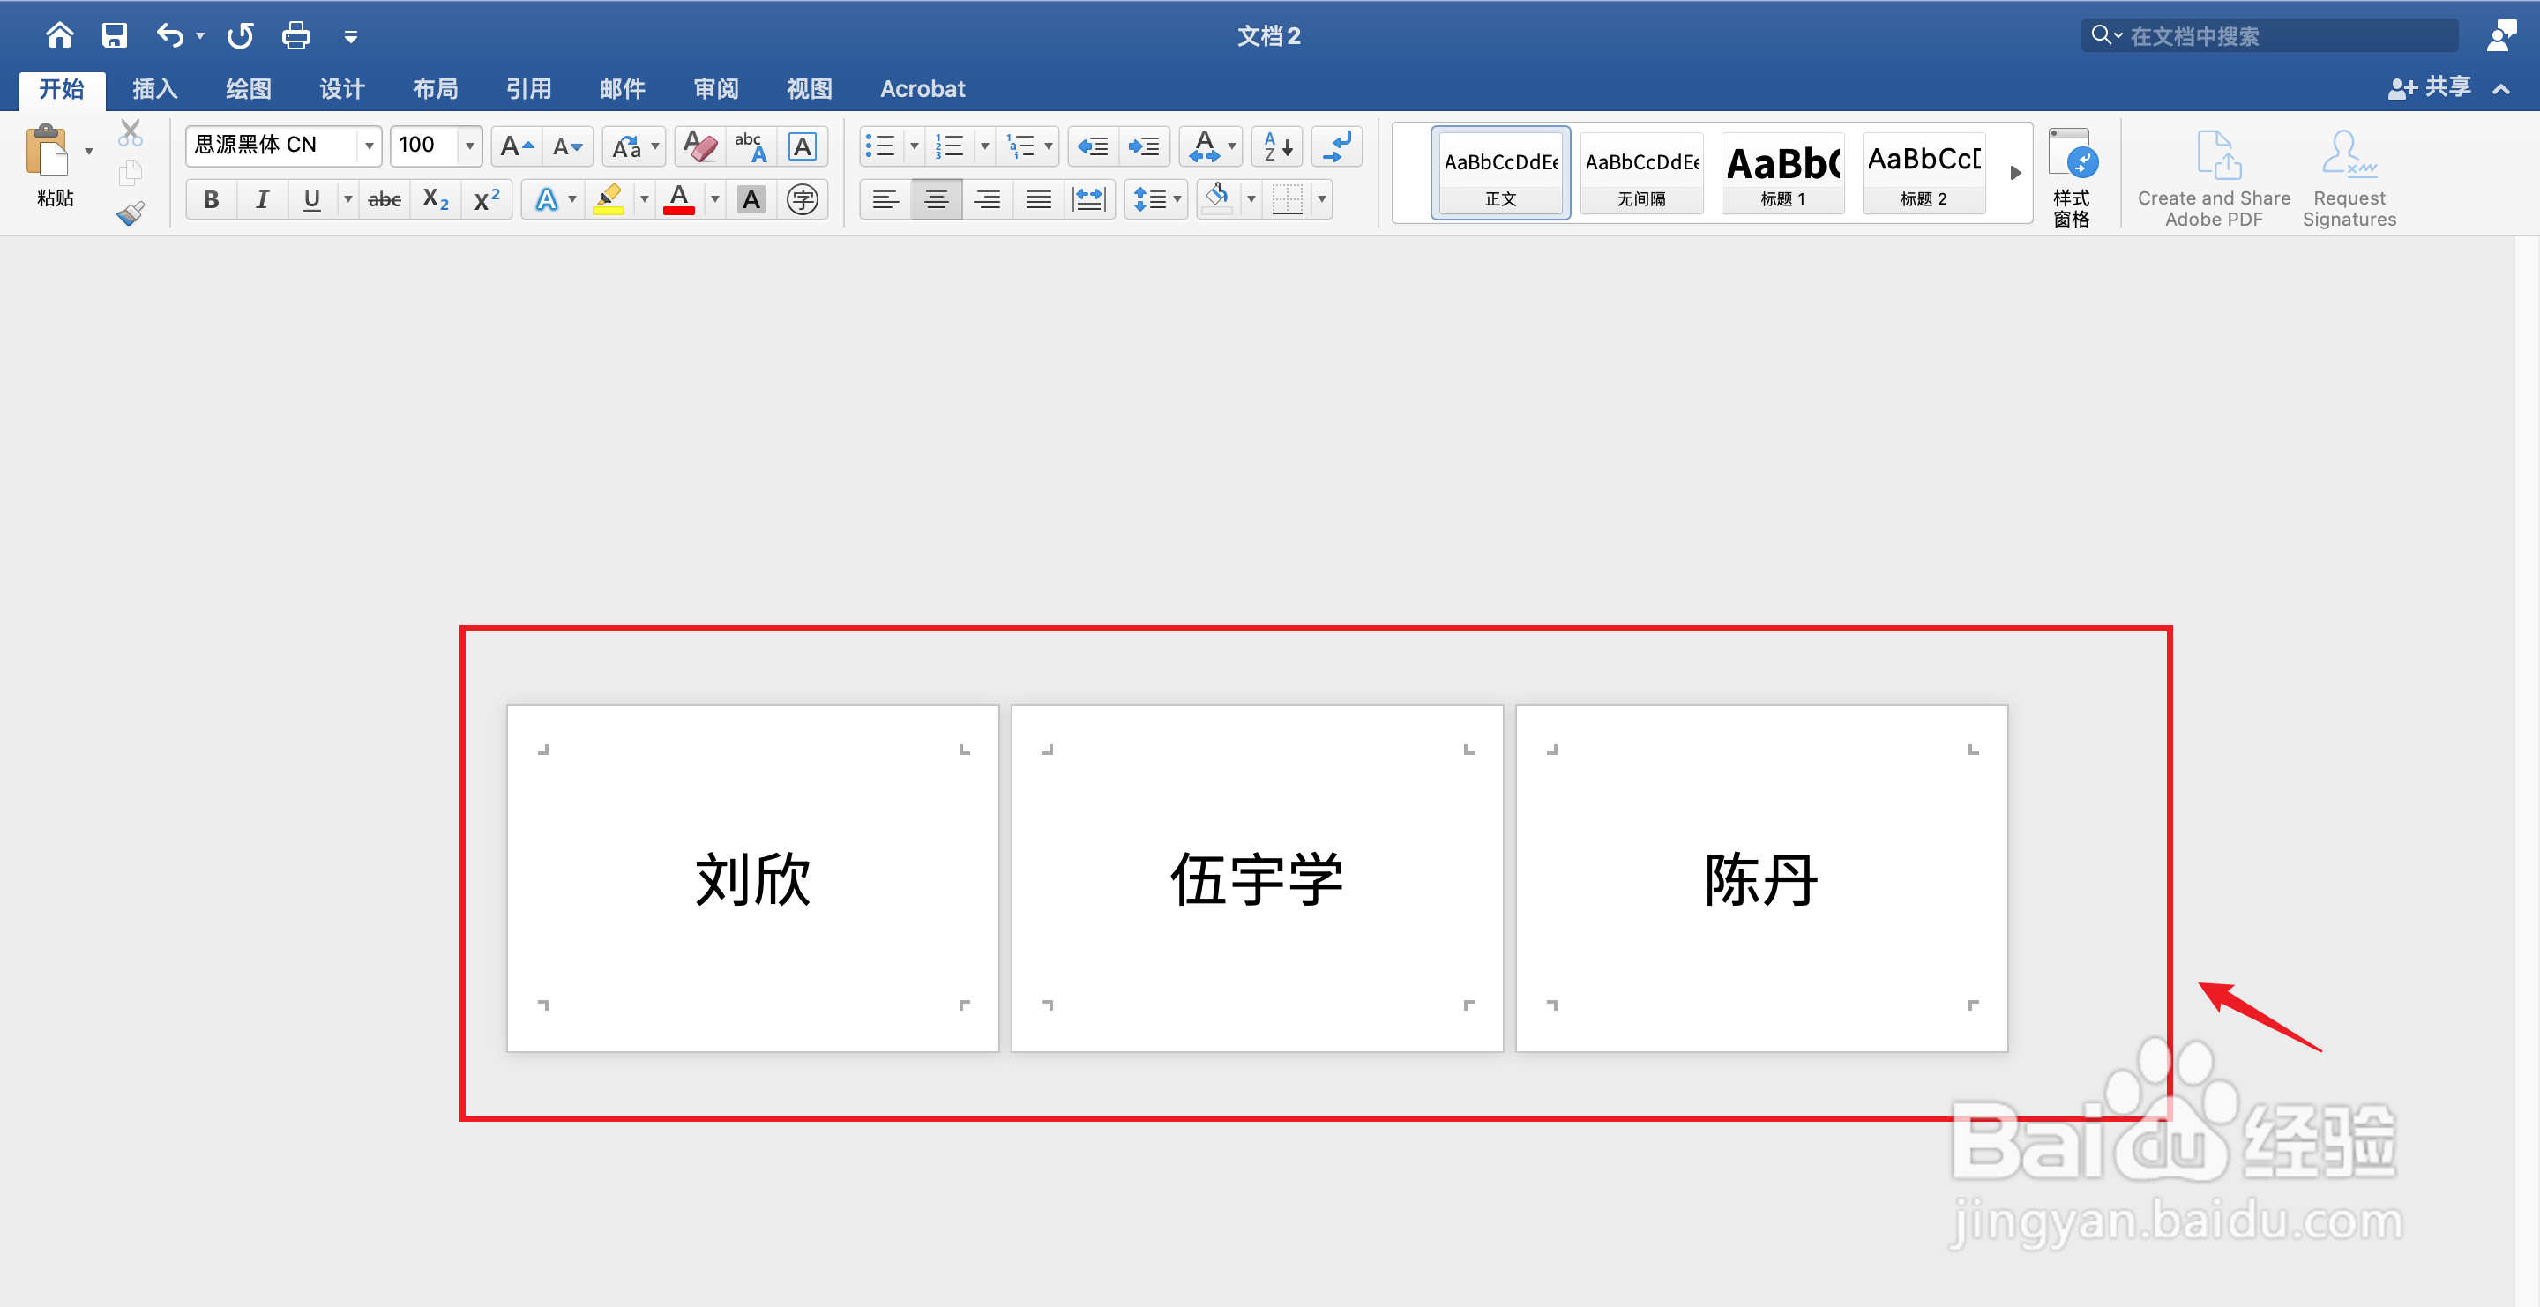Center align text
2540x1307 pixels.
pos(937,200)
